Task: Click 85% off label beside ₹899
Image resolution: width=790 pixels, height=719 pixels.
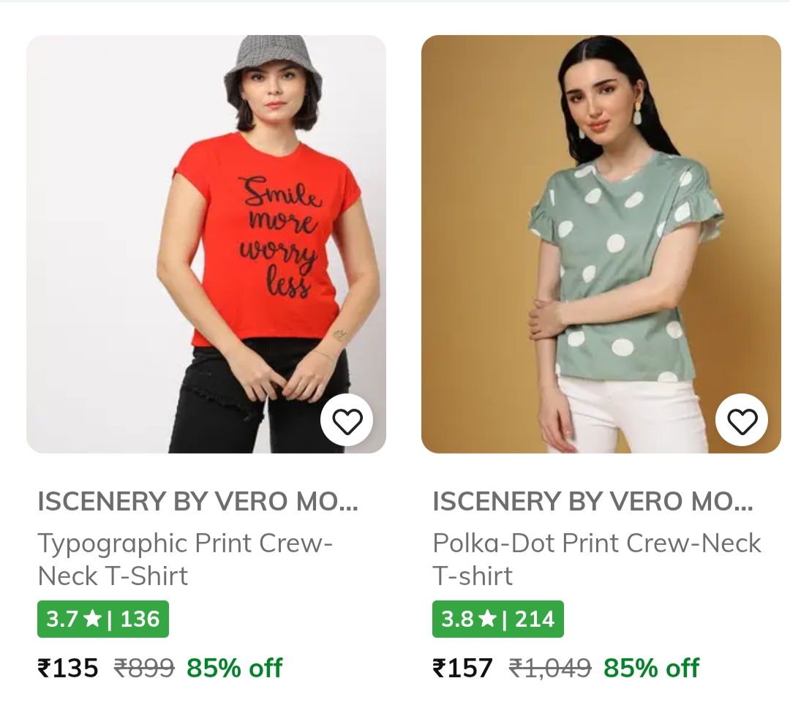Action: tap(234, 668)
